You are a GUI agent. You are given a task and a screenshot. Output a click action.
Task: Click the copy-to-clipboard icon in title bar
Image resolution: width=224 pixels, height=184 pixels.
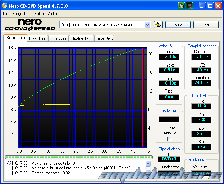182,6
